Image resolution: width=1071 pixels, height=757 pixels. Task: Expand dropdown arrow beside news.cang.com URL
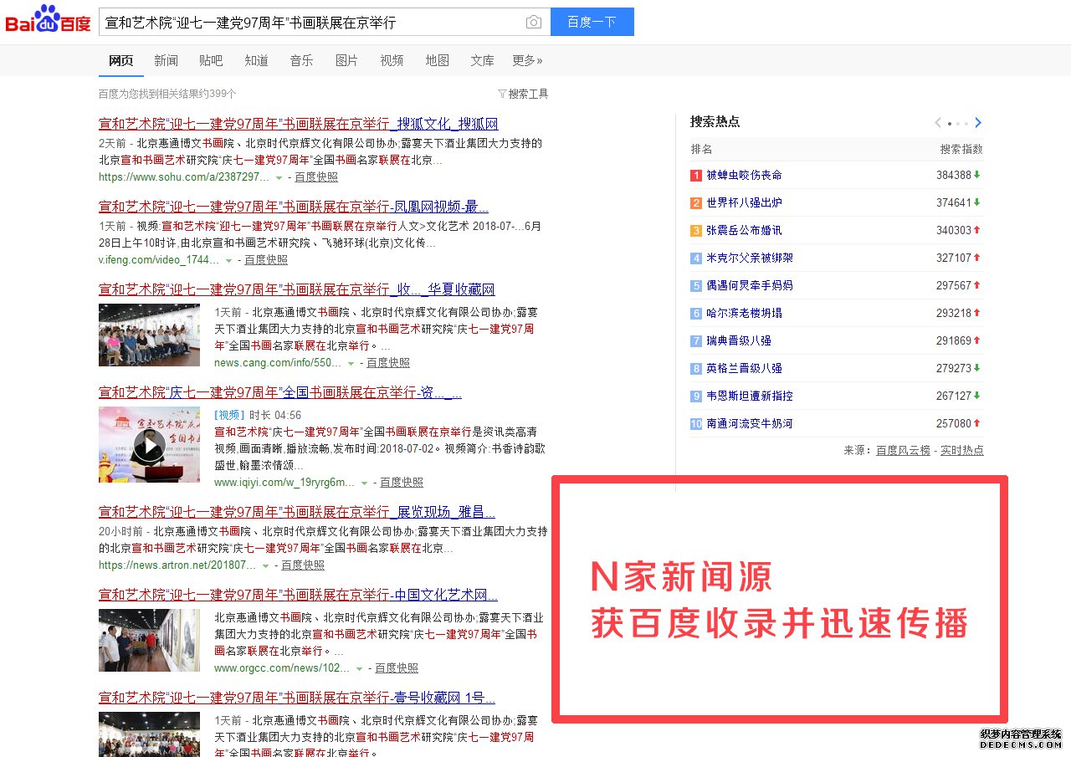(x=351, y=363)
